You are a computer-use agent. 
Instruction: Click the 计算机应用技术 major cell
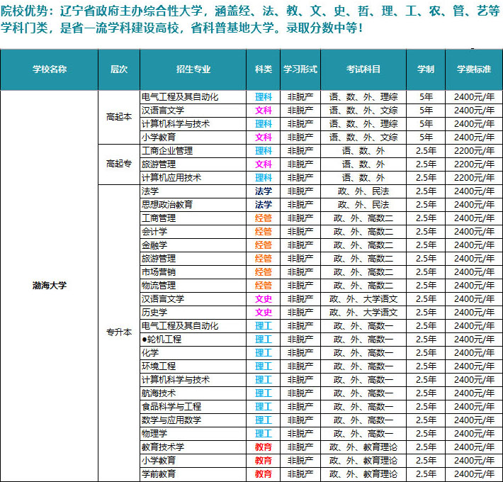pyautogui.click(x=193, y=178)
